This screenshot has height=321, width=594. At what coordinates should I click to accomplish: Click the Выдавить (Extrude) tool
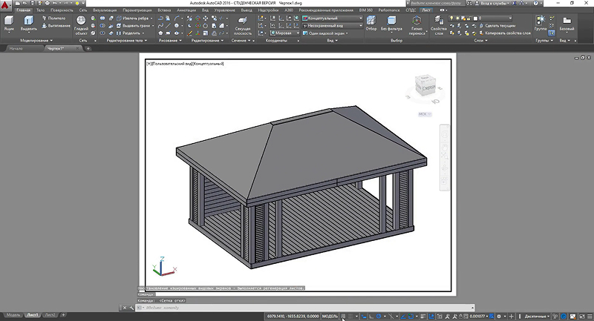point(28,24)
